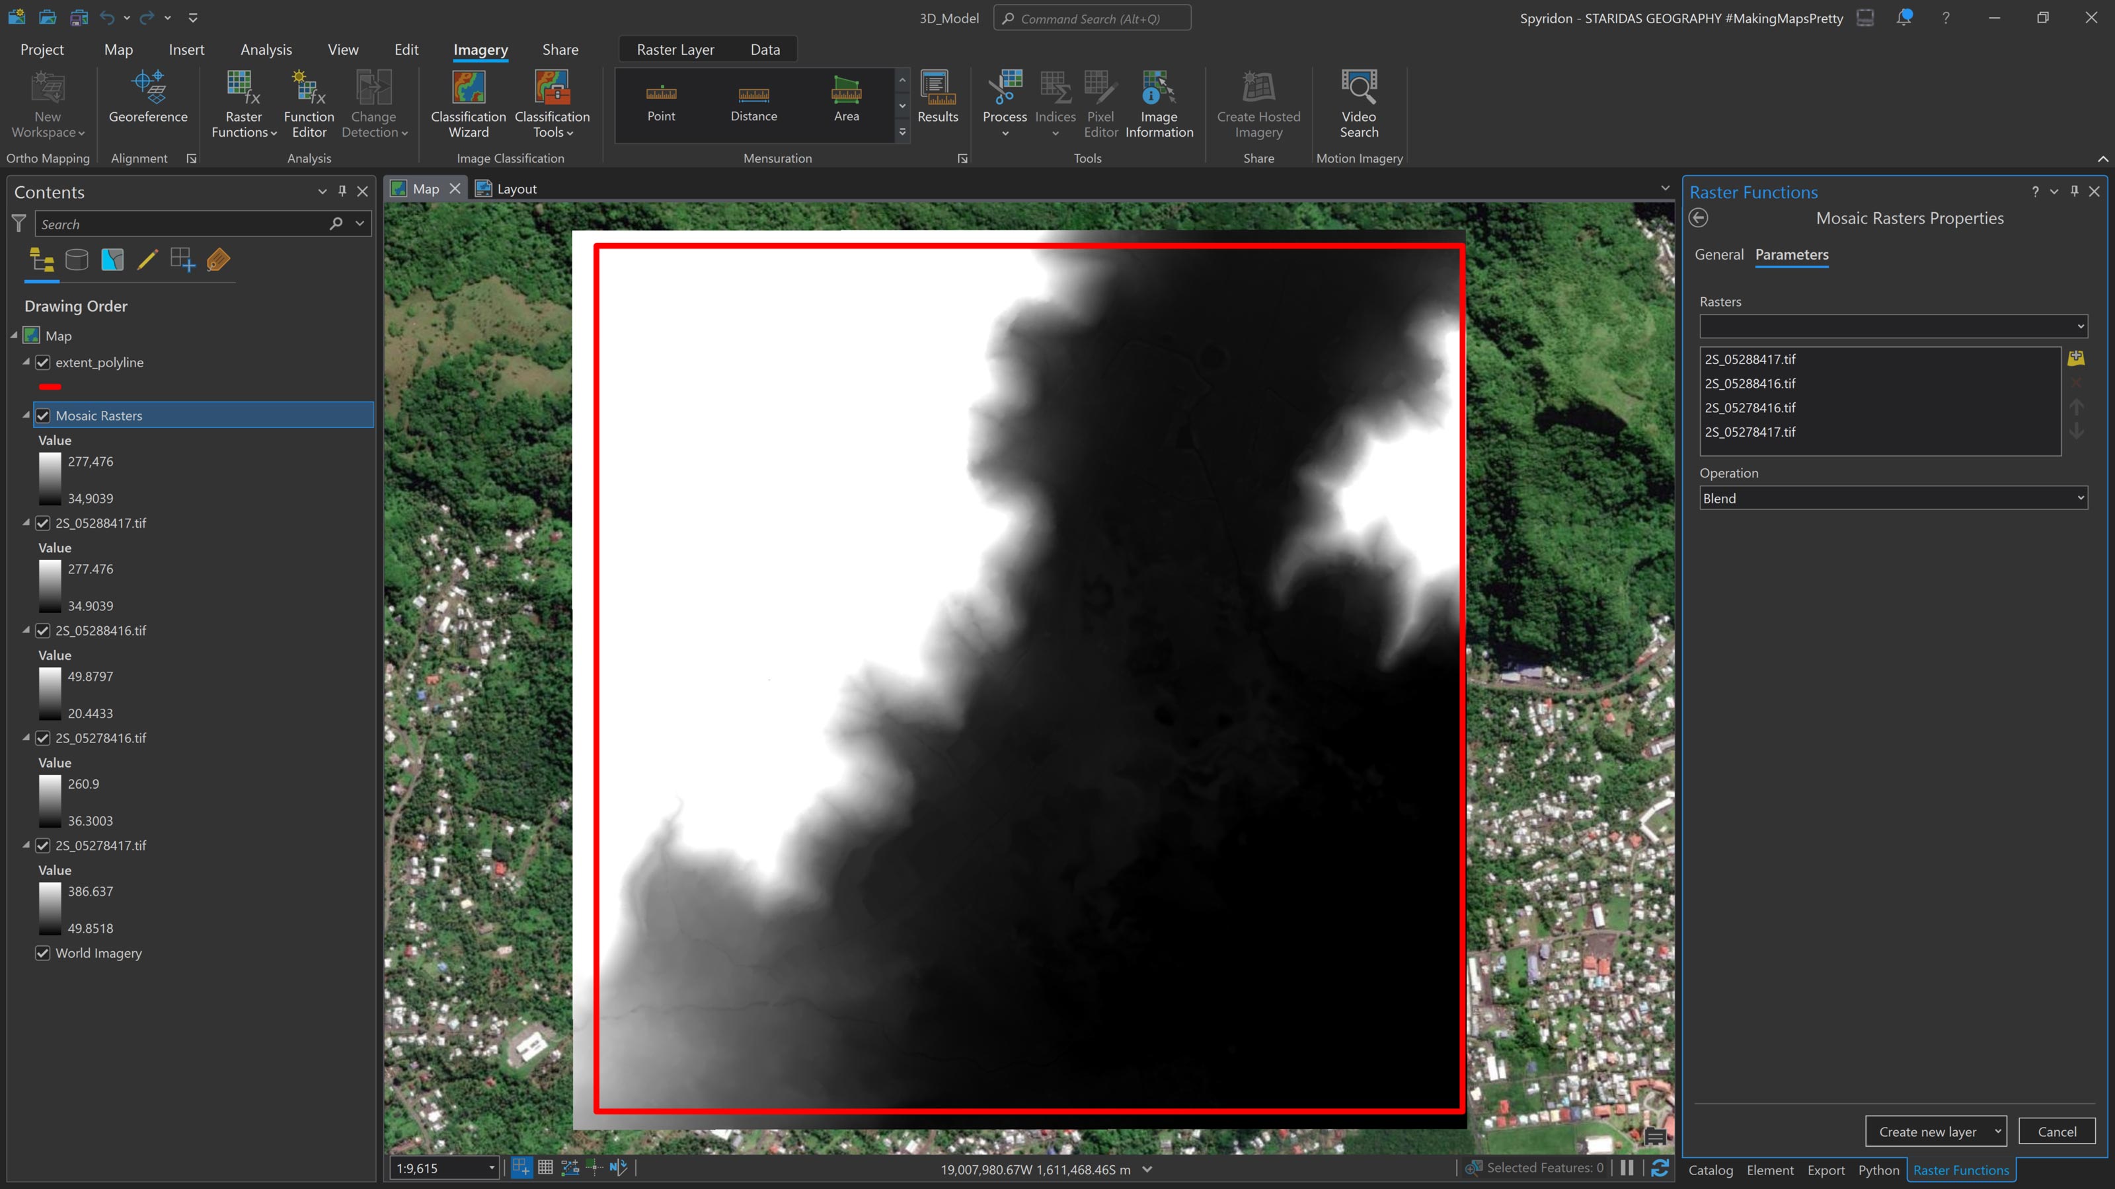Switch Contents to List By Editing
This screenshot has width=2115, height=1189.
148,261
